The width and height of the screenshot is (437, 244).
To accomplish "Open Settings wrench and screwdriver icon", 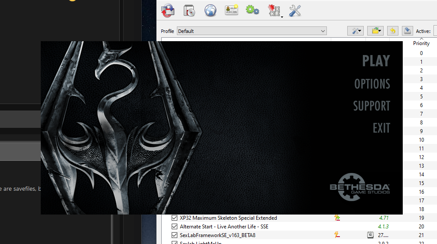I will tap(295, 10).
